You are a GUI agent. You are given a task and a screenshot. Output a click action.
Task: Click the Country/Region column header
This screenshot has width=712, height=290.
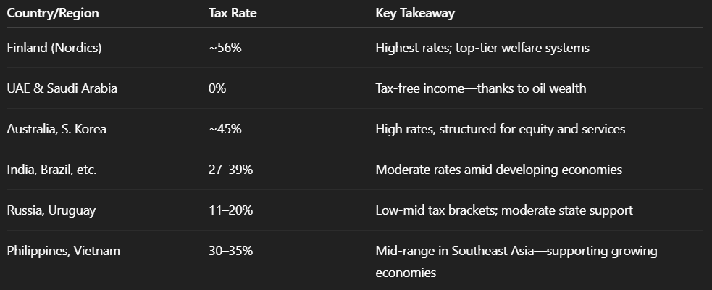53,13
